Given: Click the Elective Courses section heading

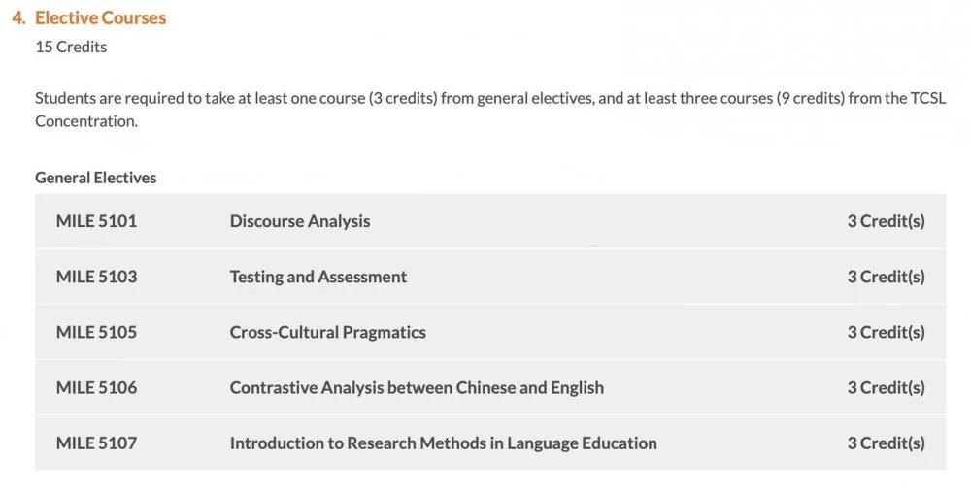Looking at the screenshot, I should 100,17.
